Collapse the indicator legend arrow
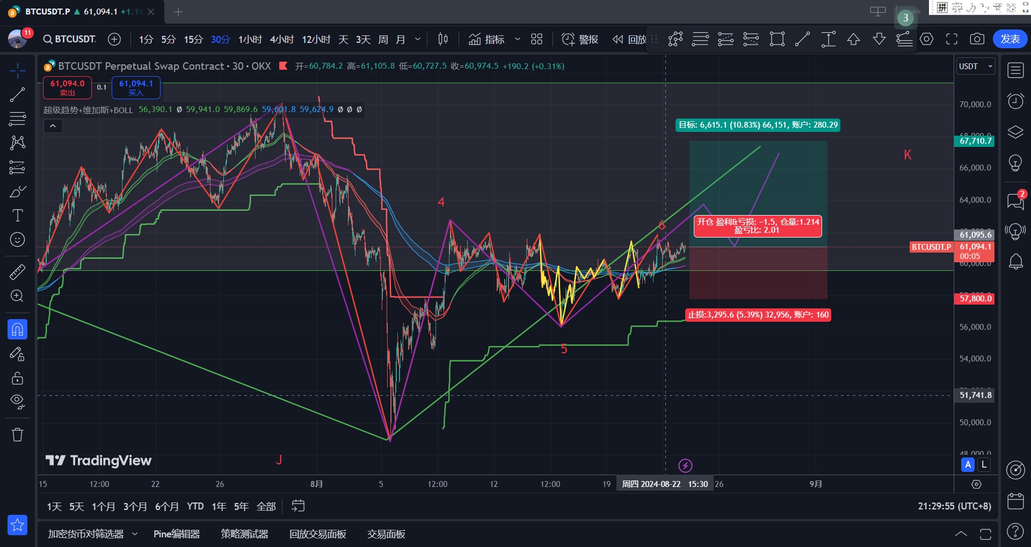The height and width of the screenshot is (547, 1031). click(x=53, y=126)
